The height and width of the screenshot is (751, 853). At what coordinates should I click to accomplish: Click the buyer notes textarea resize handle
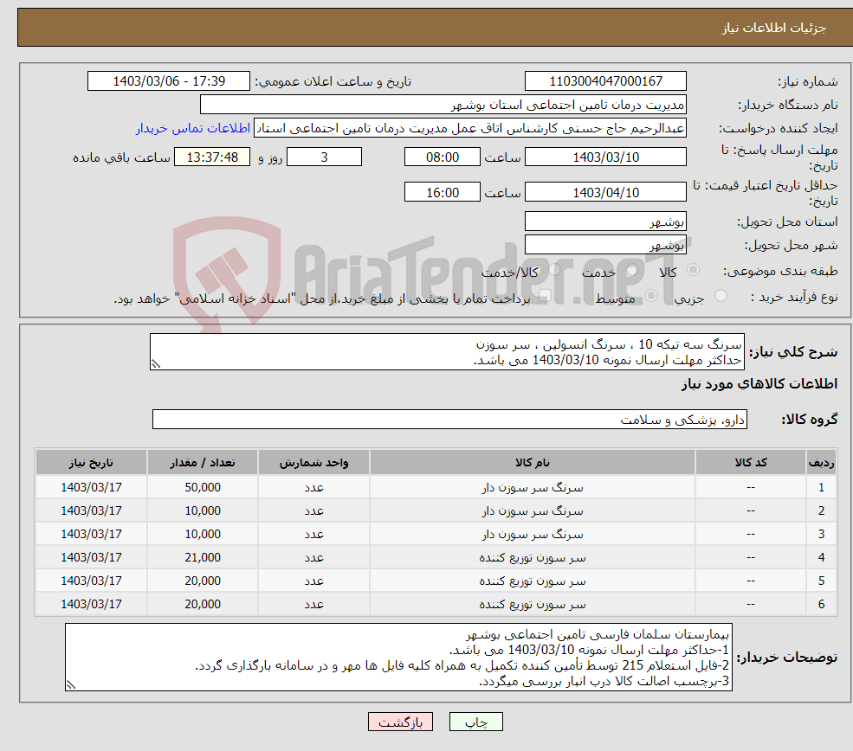(x=71, y=685)
